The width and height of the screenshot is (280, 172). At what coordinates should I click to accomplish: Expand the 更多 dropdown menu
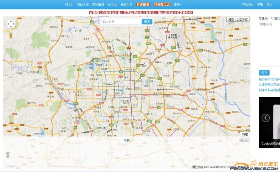click(x=178, y=4)
